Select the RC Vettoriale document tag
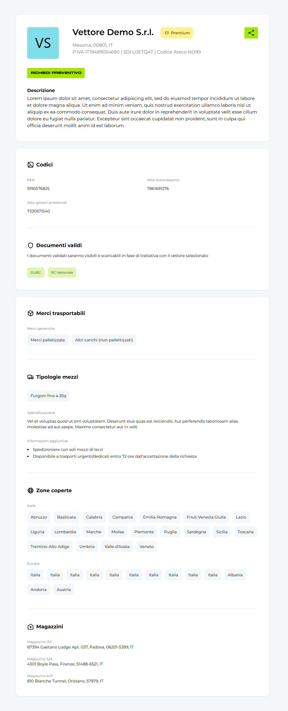This screenshot has width=288, height=711. 62,273
